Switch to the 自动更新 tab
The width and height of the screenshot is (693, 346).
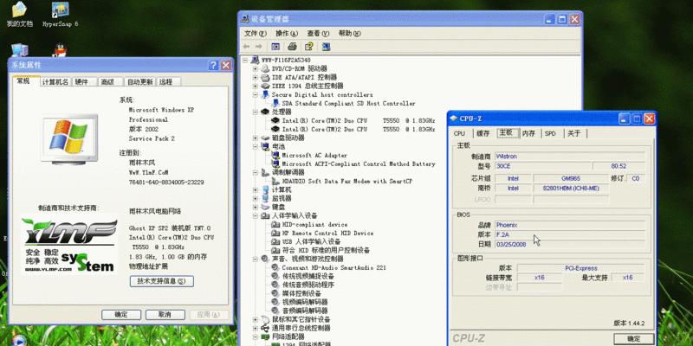tap(139, 82)
